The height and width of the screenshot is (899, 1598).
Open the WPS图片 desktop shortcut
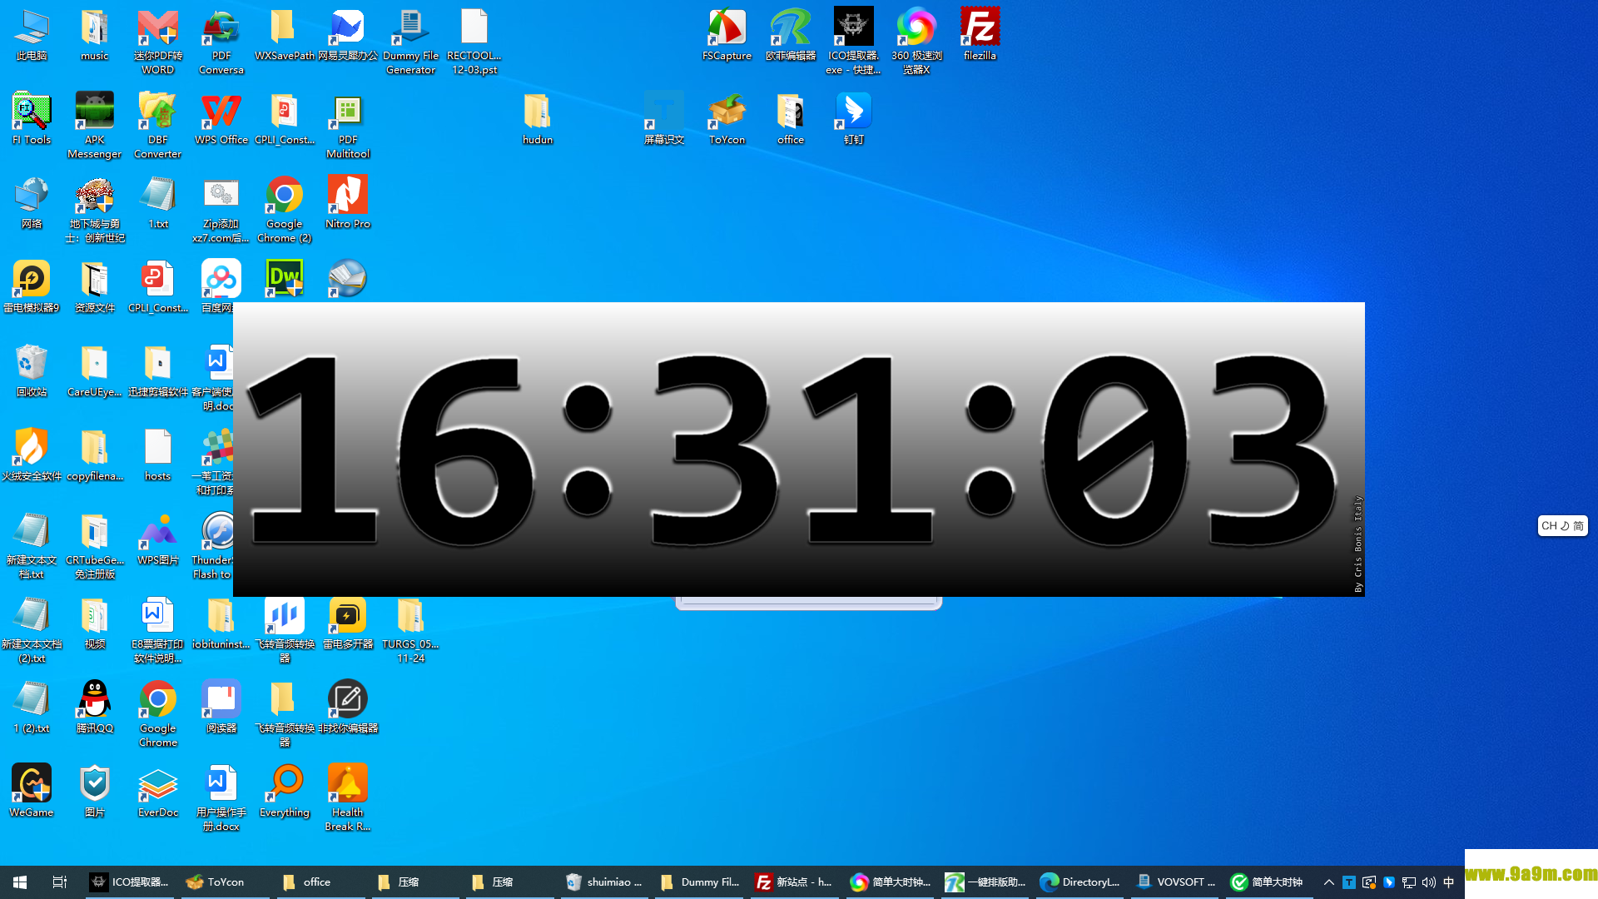point(157,539)
